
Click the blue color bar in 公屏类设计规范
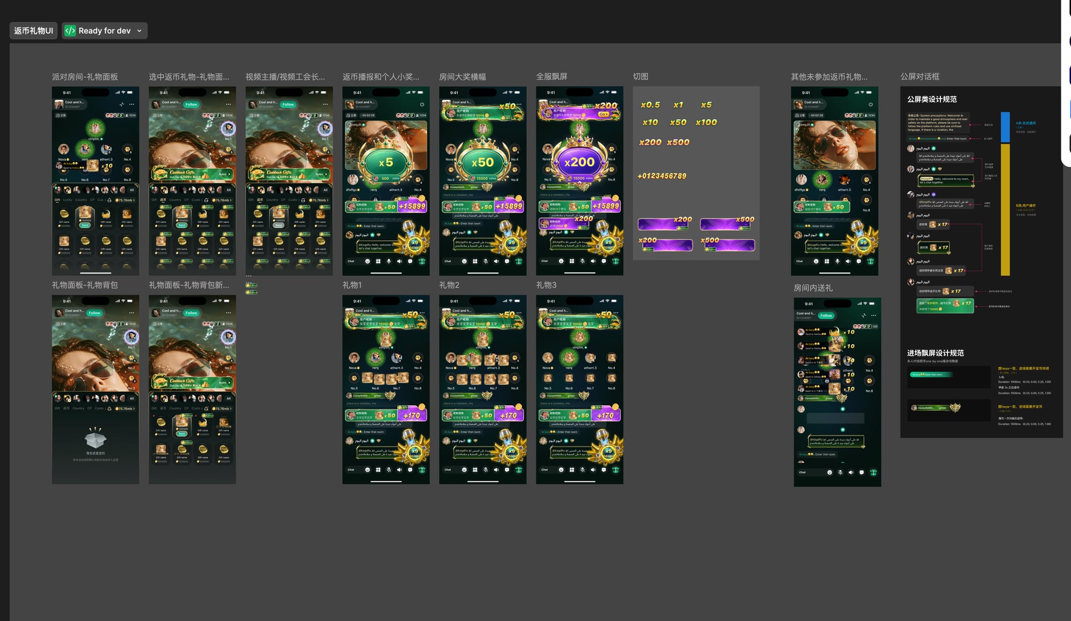pyautogui.click(x=1005, y=127)
